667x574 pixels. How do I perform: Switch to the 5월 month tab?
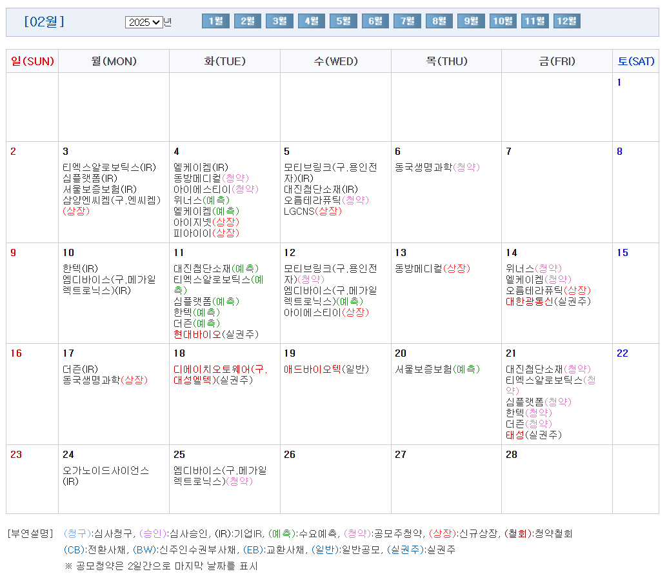tap(343, 21)
